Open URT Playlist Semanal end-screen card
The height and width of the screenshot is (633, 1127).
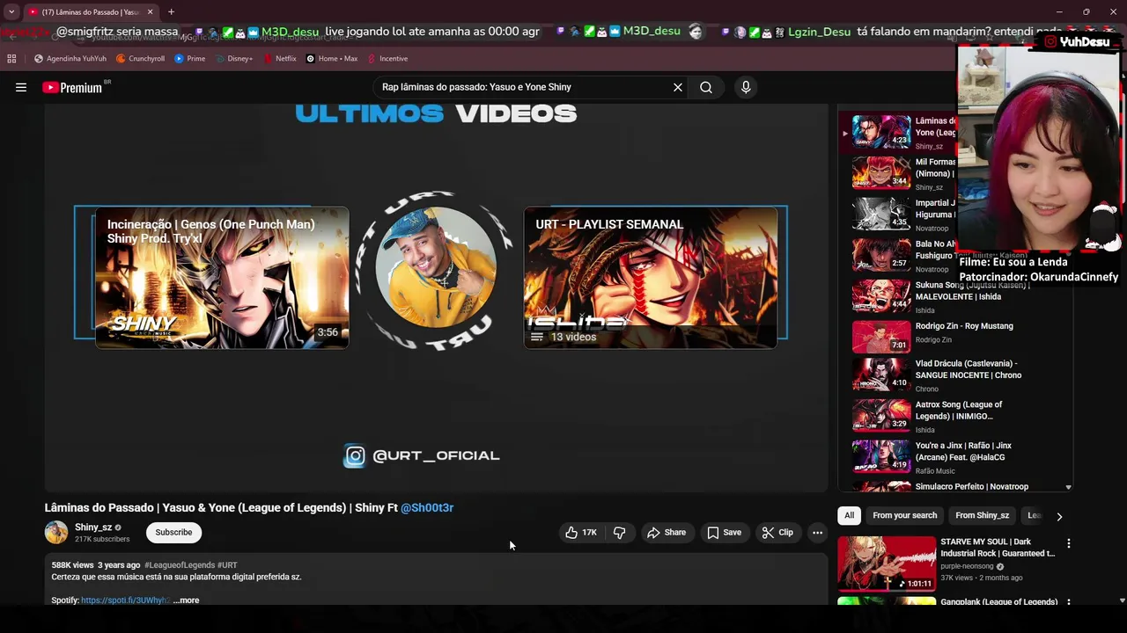click(651, 278)
